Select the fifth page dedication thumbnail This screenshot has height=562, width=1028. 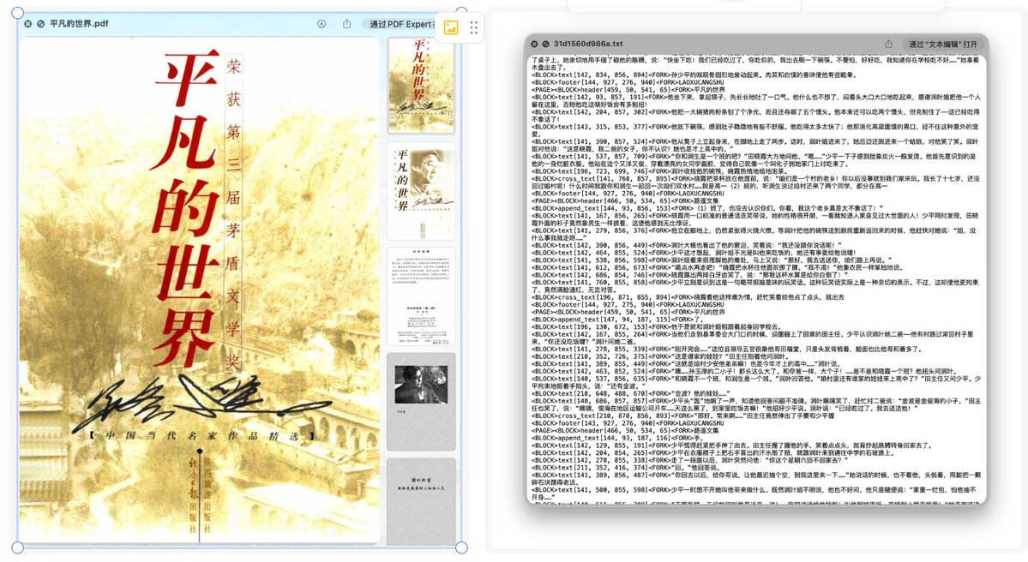click(421, 501)
